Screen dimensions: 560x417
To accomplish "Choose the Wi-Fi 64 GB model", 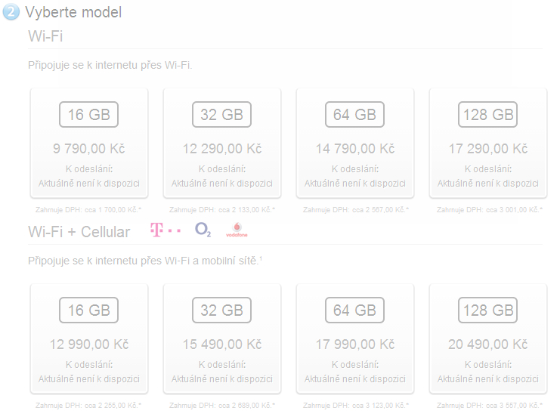I will click(355, 143).
